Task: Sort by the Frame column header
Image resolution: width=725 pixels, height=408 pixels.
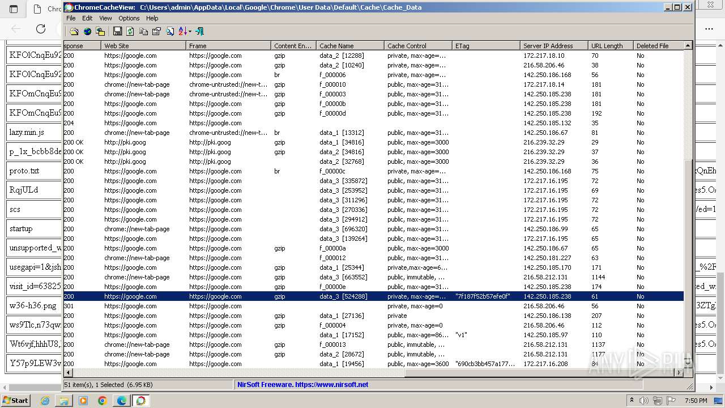Action: pos(228,46)
